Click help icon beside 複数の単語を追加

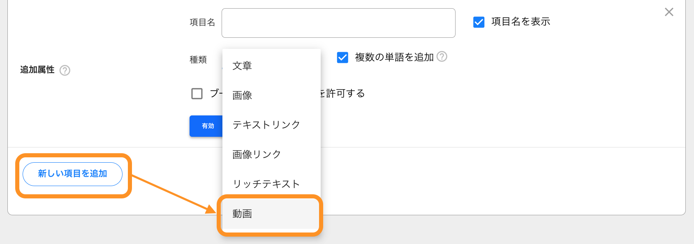tap(442, 56)
